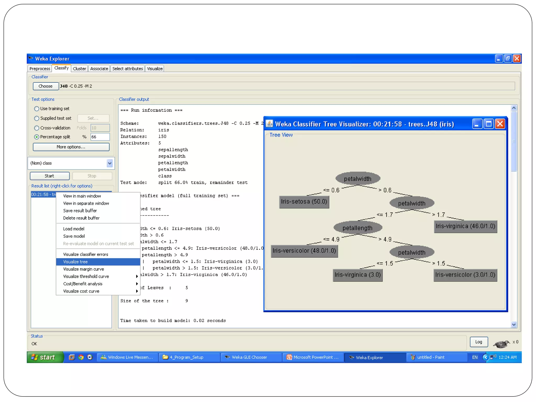Click the percentage split value field
Viewport: 536px width, 402px height.
click(100, 137)
